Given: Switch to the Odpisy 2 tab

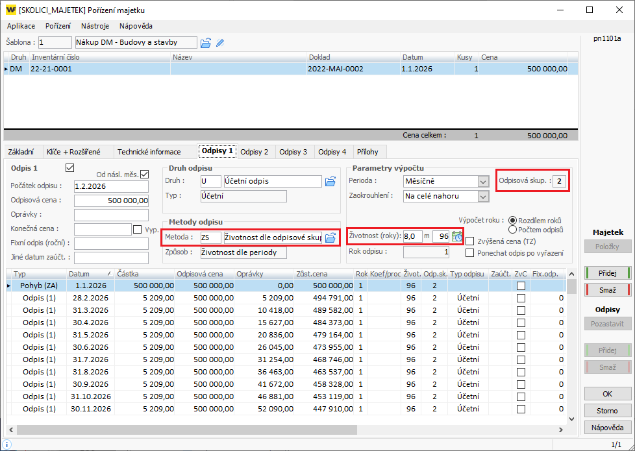Looking at the screenshot, I should 254,152.
